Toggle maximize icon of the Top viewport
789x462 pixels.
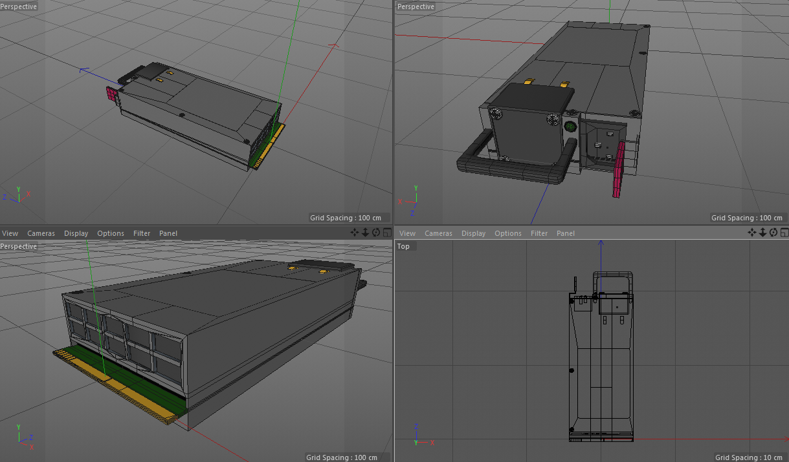(x=784, y=233)
